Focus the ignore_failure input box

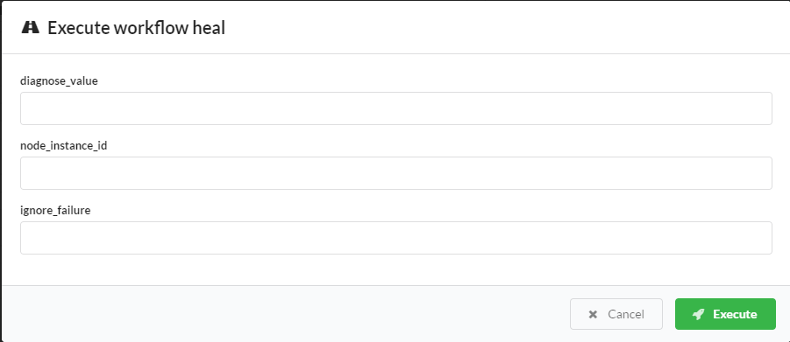click(x=396, y=238)
